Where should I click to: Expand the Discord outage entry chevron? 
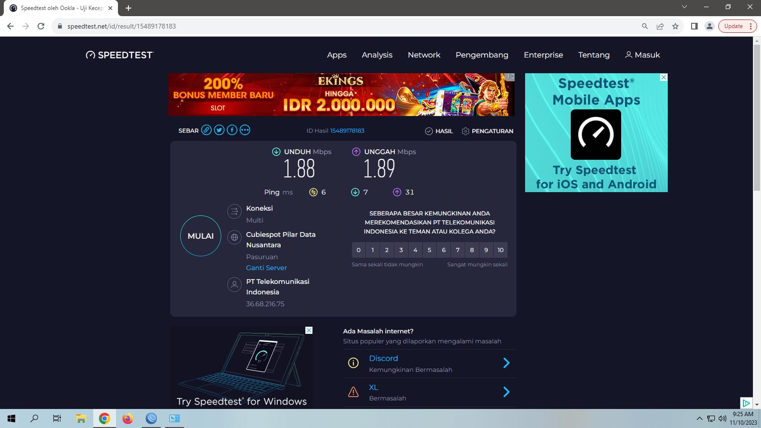(x=507, y=363)
